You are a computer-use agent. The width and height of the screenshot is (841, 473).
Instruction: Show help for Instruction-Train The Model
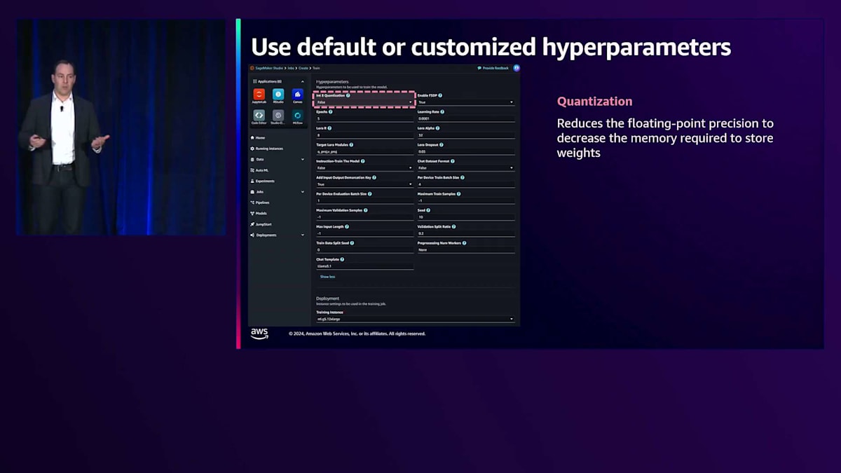click(363, 161)
